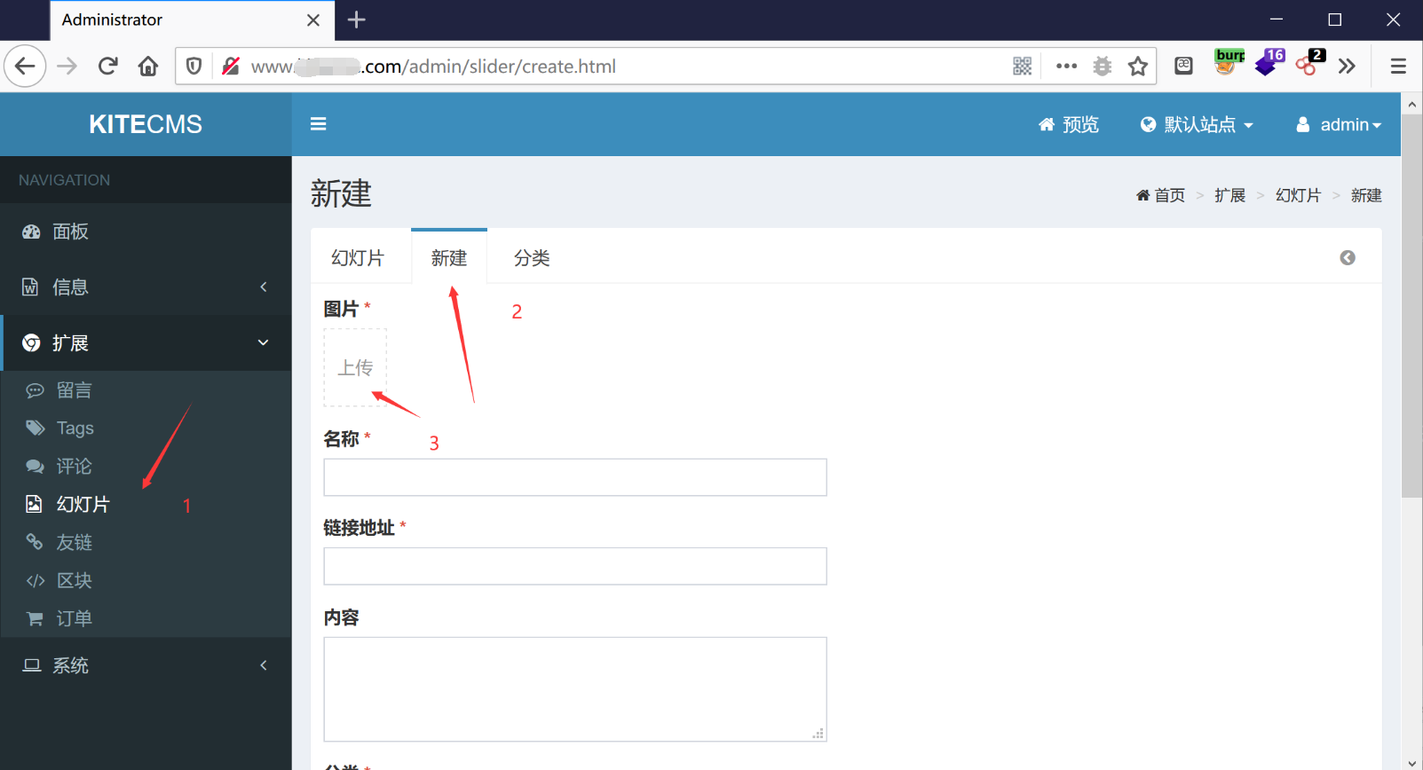
Task: Focus the 链接地址 input field
Action: pyautogui.click(x=575, y=566)
